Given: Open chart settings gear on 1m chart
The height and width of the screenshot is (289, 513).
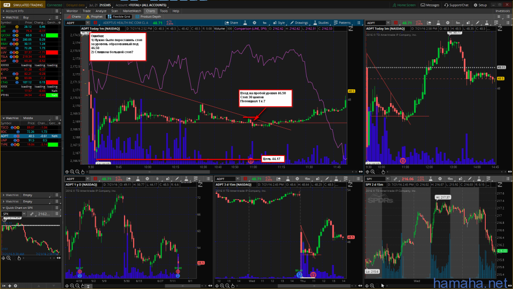Looking at the screenshot, I should click(254, 23).
